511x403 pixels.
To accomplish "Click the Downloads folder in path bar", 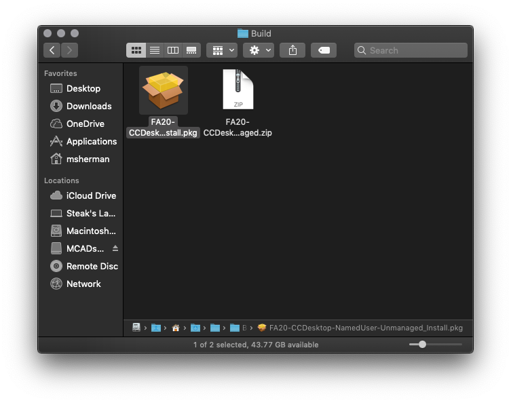I will pos(195,328).
